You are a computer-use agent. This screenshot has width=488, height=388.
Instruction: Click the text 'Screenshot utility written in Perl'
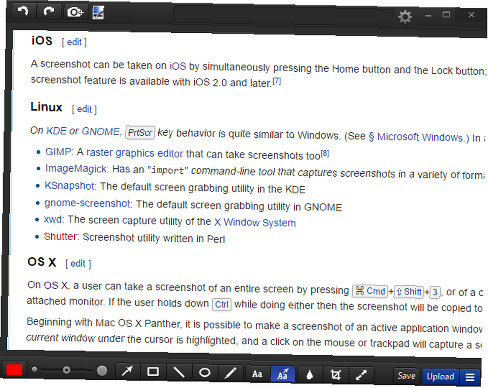point(154,238)
